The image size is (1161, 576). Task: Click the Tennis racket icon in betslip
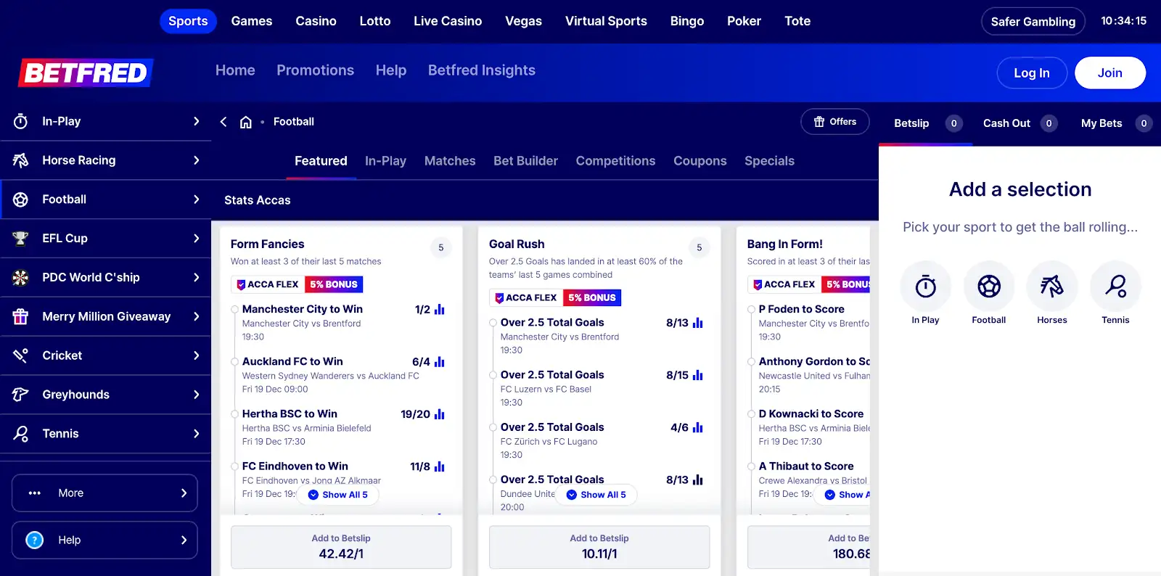1115,287
